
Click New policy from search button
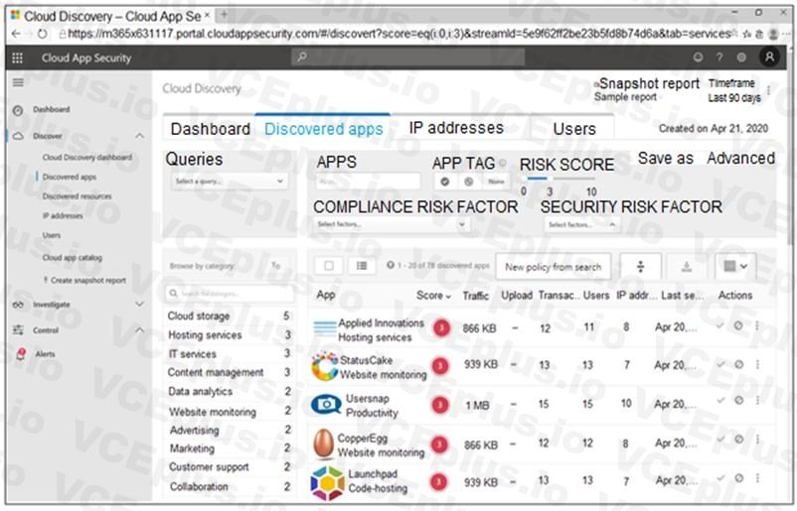click(x=553, y=267)
